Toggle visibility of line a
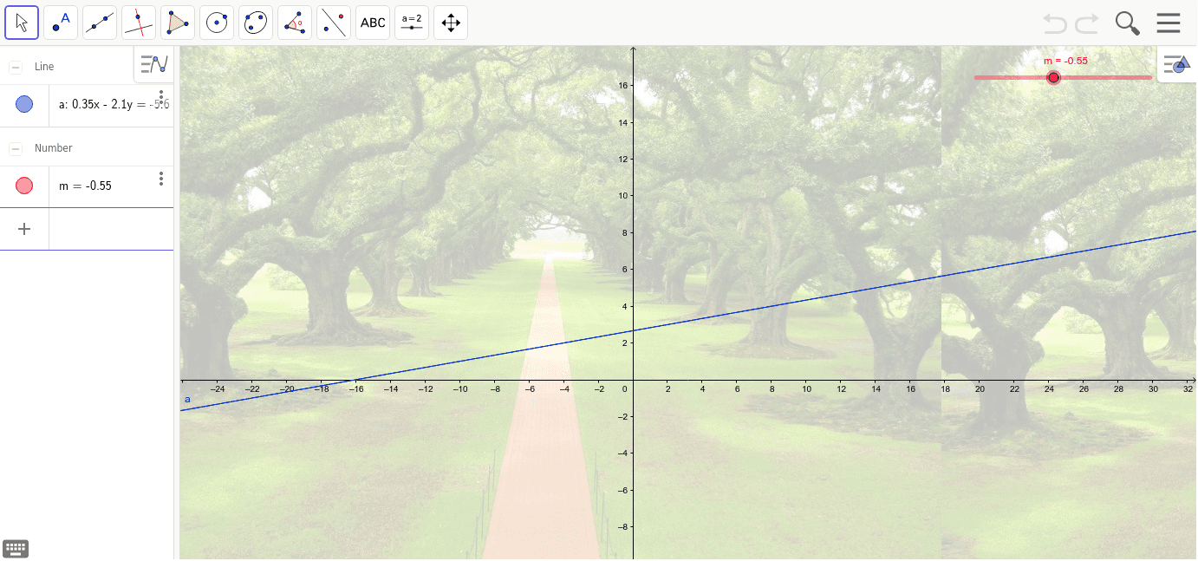This screenshot has width=1198, height=561. pos(24,104)
